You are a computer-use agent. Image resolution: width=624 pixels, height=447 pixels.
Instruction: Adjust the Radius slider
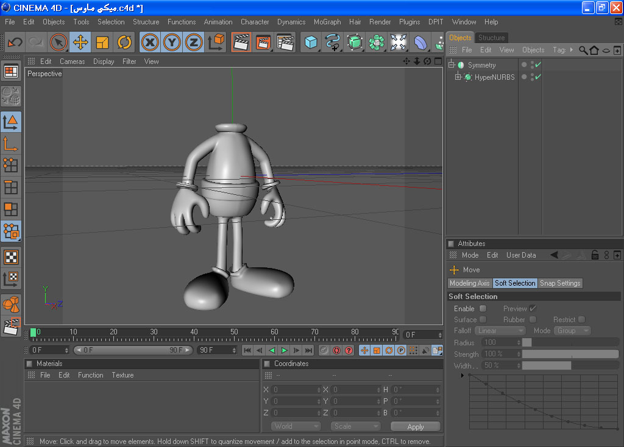coord(570,342)
